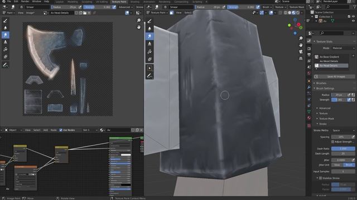This screenshot has height=200, width=357.
Task: Toggle strength pressure in Brush Settings panel
Action: [x=349, y=100]
